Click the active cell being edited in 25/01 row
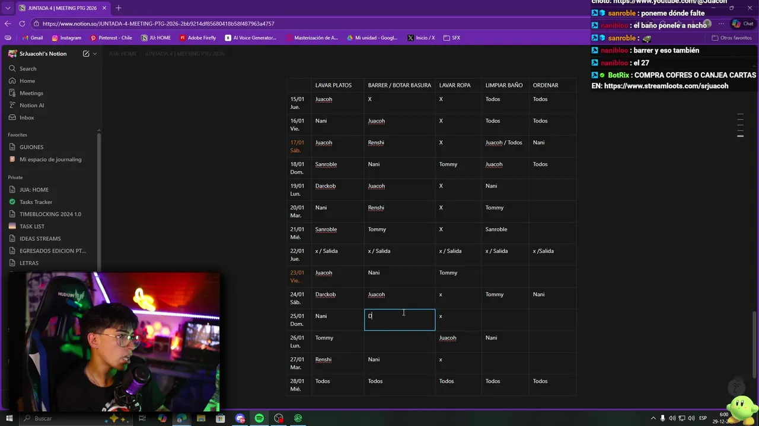 (400, 320)
